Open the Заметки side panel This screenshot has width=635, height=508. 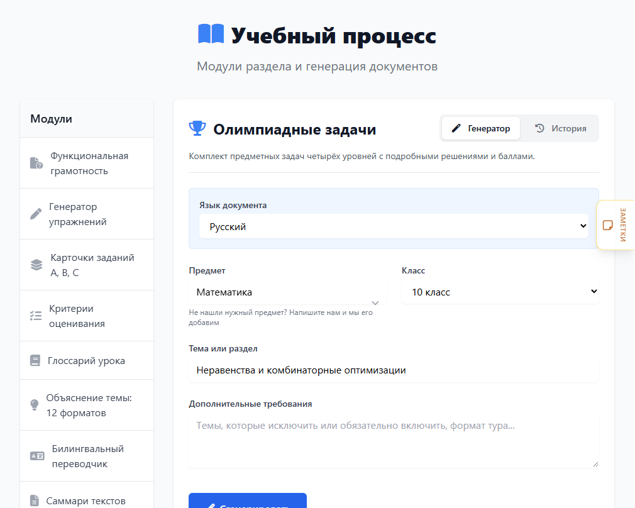[x=616, y=225]
